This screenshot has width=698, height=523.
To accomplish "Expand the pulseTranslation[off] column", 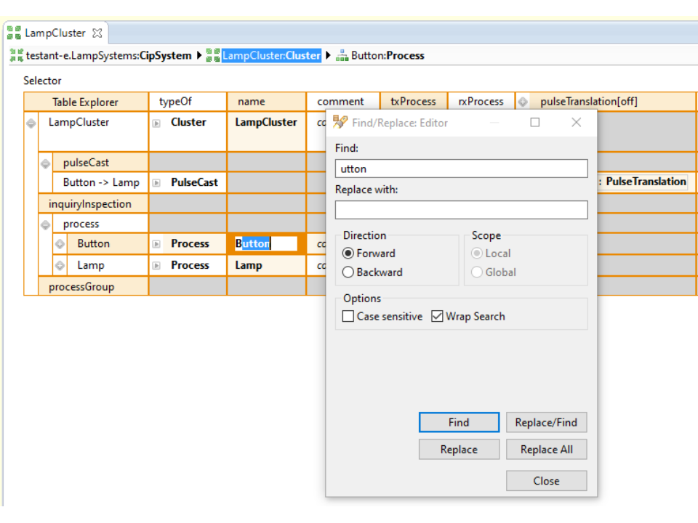I will (522, 102).
